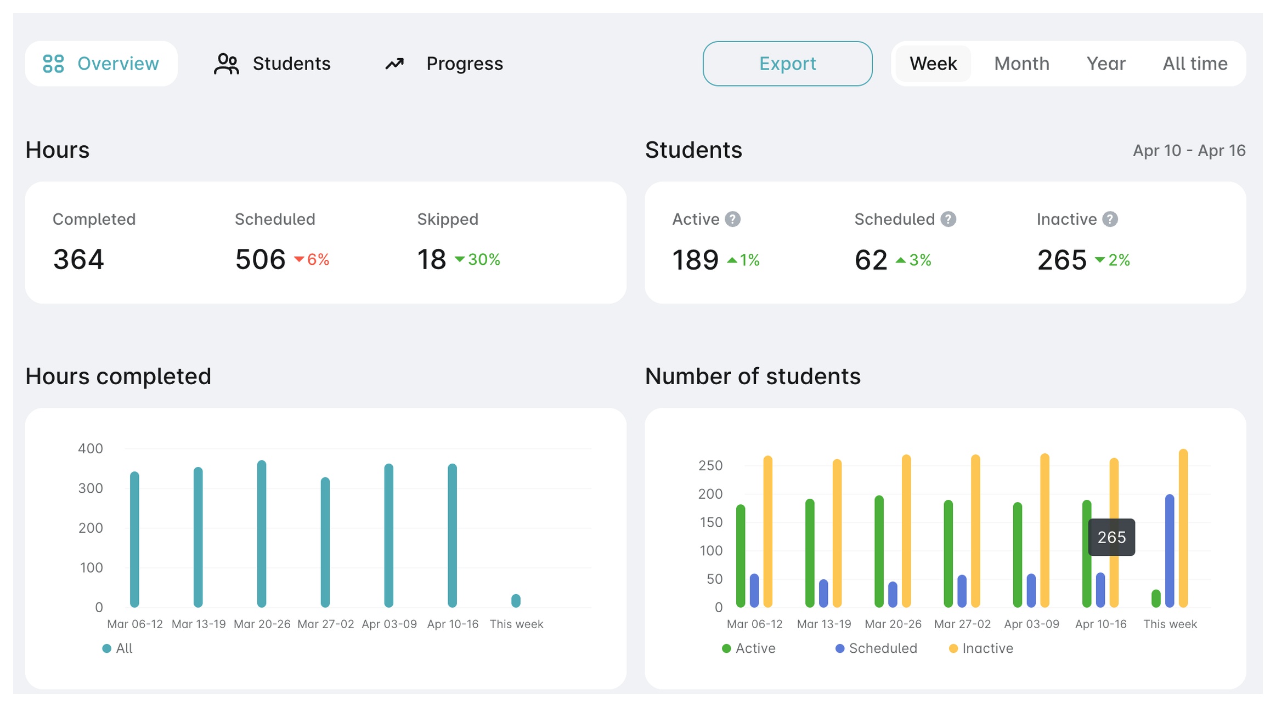Click the Scheduled students value 62

(x=871, y=260)
